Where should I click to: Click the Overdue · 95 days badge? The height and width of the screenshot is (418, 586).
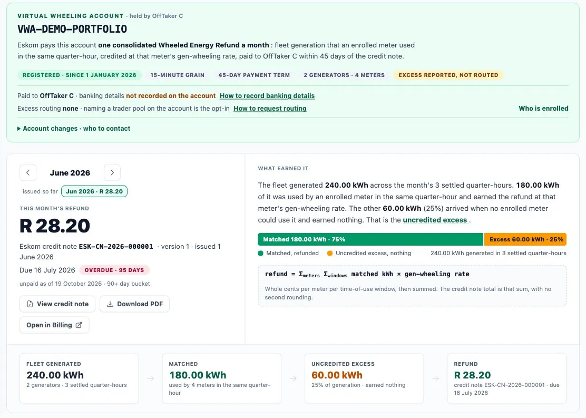point(114,270)
